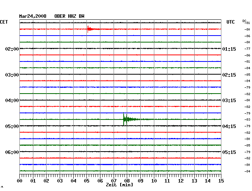Click the 01 minute axis tick label

click(33, 181)
